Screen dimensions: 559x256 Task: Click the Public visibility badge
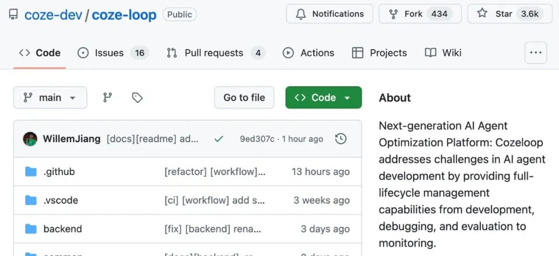click(x=180, y=14)
